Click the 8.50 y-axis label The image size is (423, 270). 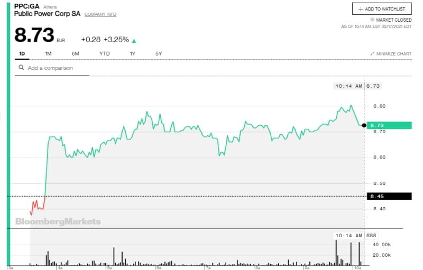point(379,183)
